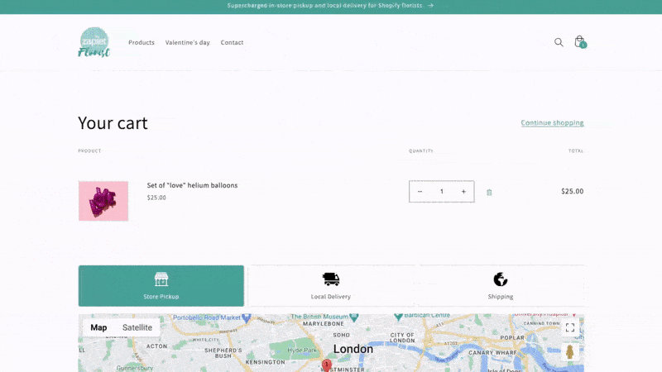Viewport: 662px width, 372px height.
Task: Click the Street View pegman icon
Action: click(570, 352)
